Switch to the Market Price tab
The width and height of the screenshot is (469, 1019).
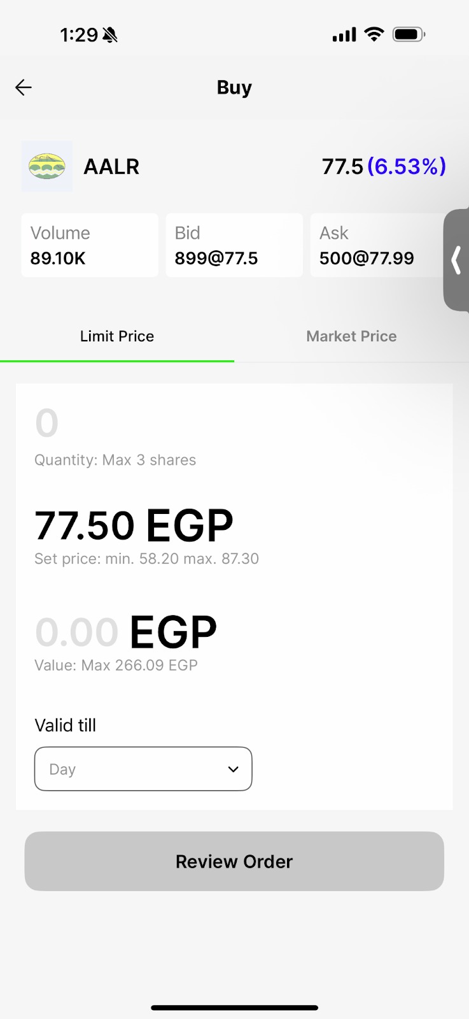(351, 336)
